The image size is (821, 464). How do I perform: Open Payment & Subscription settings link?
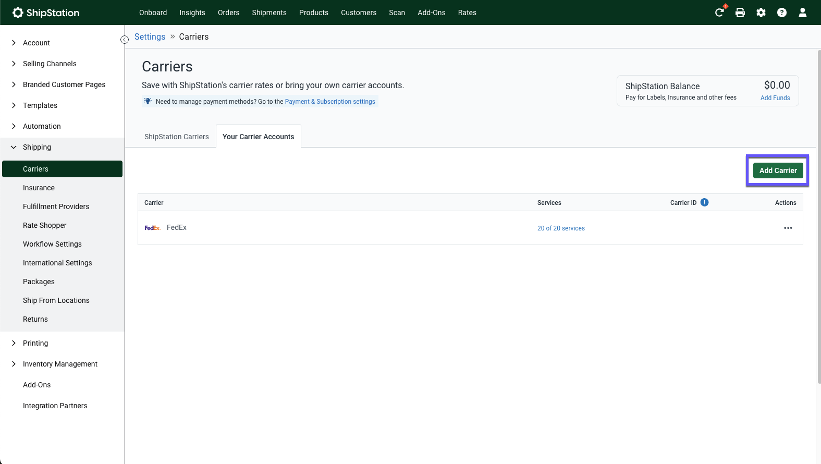(x=330, y=102)
